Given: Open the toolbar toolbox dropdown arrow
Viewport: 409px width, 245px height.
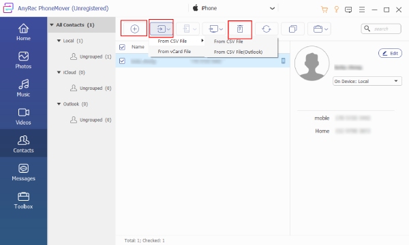Looking at the screenshot, I should click(326, 29).
